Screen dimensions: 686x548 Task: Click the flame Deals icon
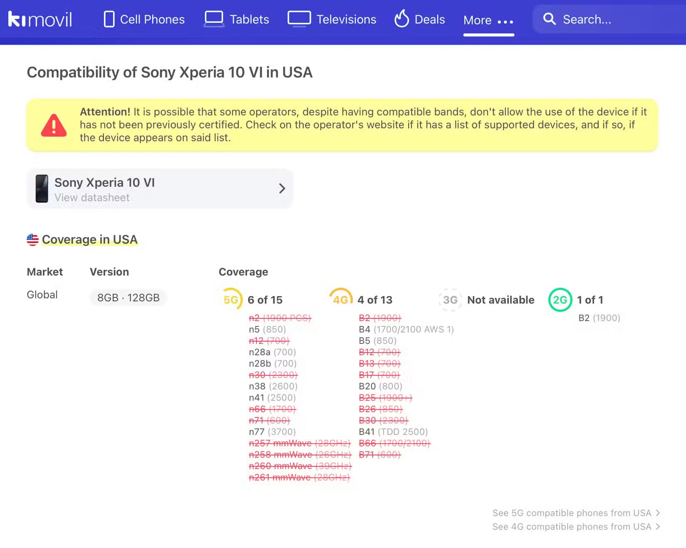pyautogui.click(x=402, y=19)
